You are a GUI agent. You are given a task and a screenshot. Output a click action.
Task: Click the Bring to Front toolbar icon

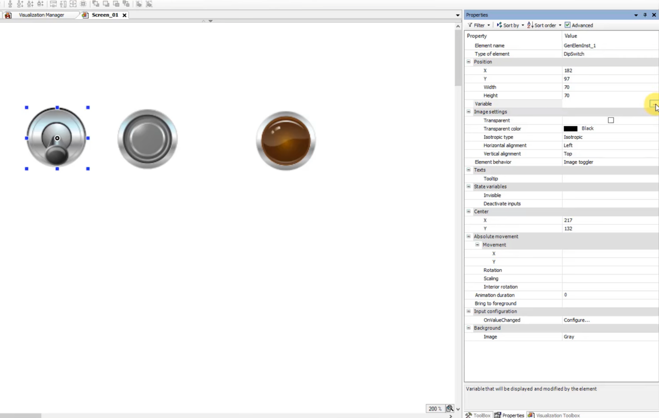[96, 4]
